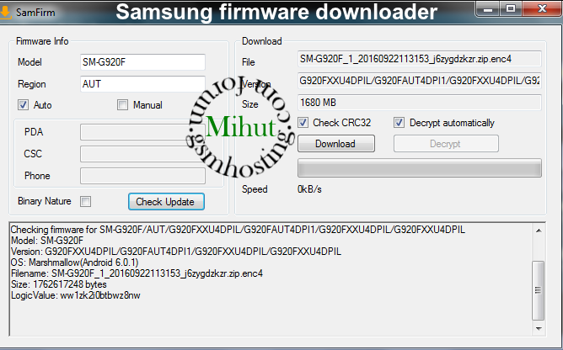Click the '0kB/s' speed value

[x=309, y=189]
